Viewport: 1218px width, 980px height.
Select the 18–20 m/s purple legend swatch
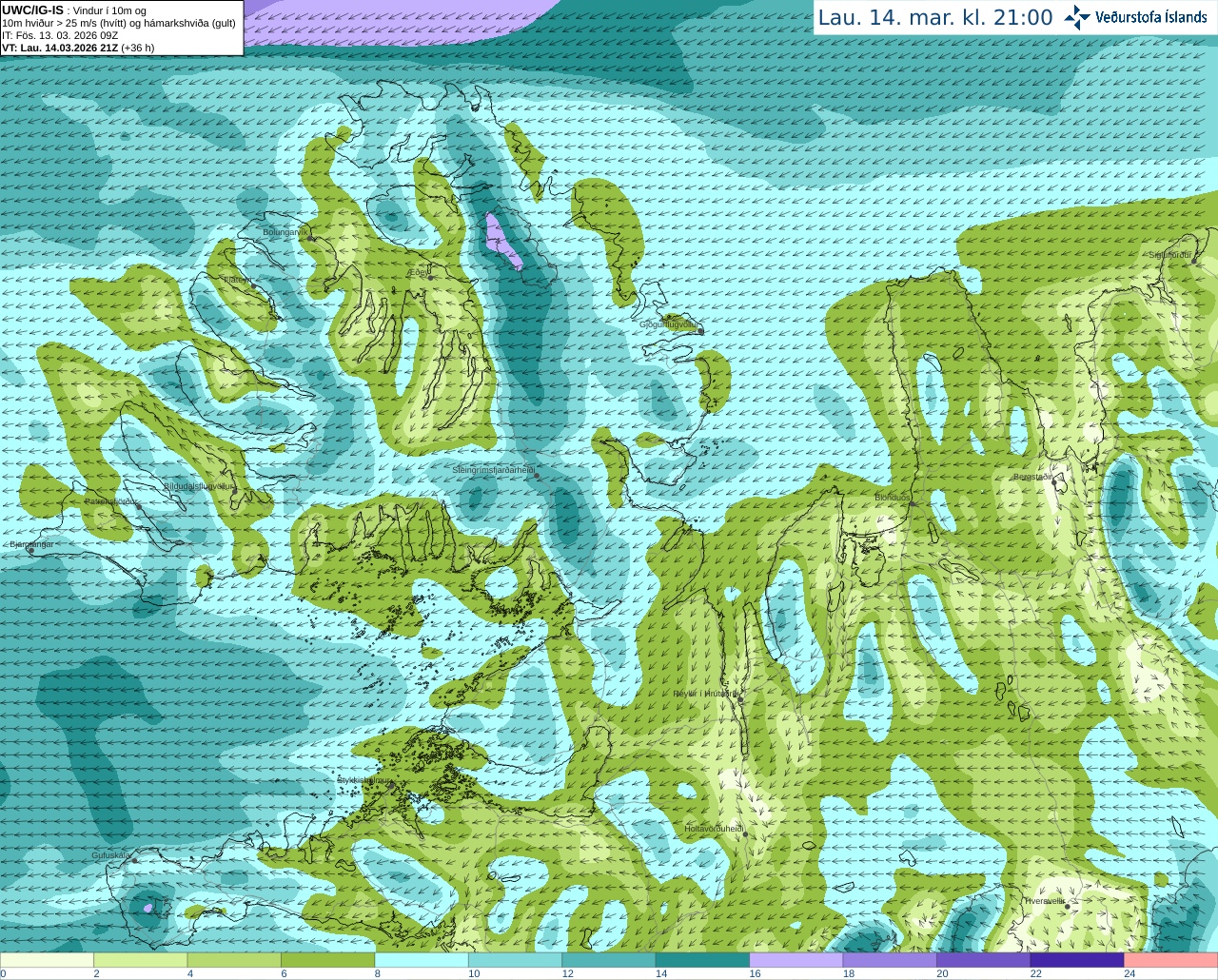890,960
